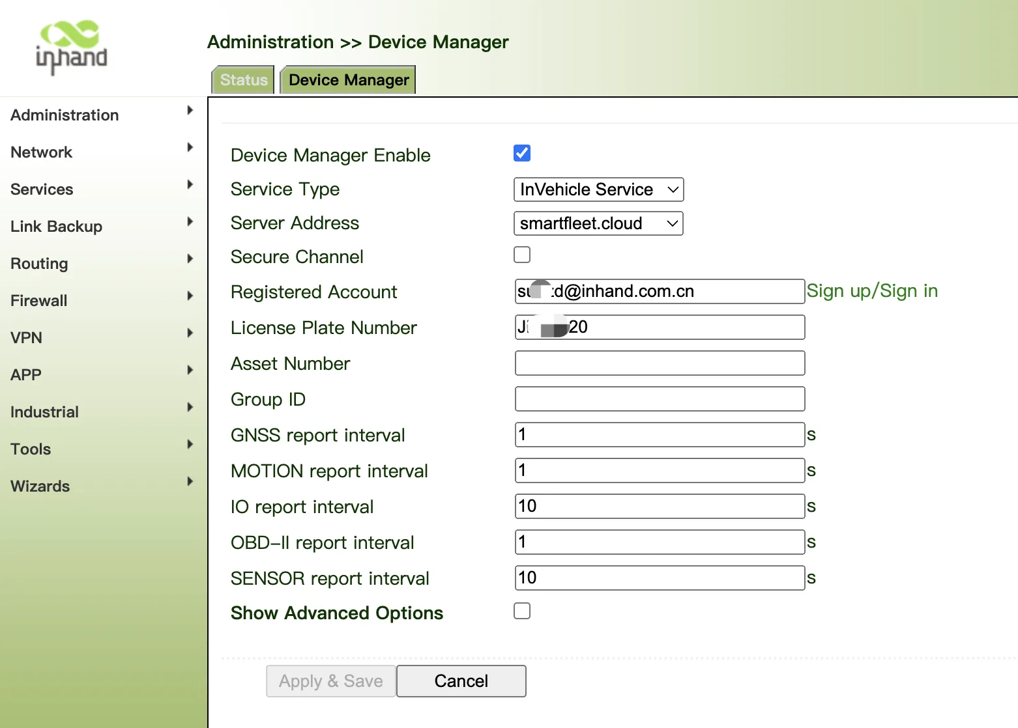Focus the Registered Account field
Screen dimensions: 1018x728
coord(660,291)
